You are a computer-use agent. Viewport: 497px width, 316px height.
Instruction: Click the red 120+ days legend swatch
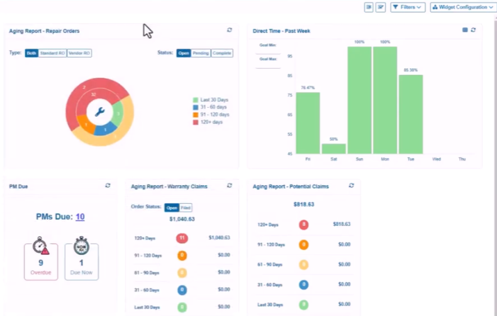click(196, 122)
